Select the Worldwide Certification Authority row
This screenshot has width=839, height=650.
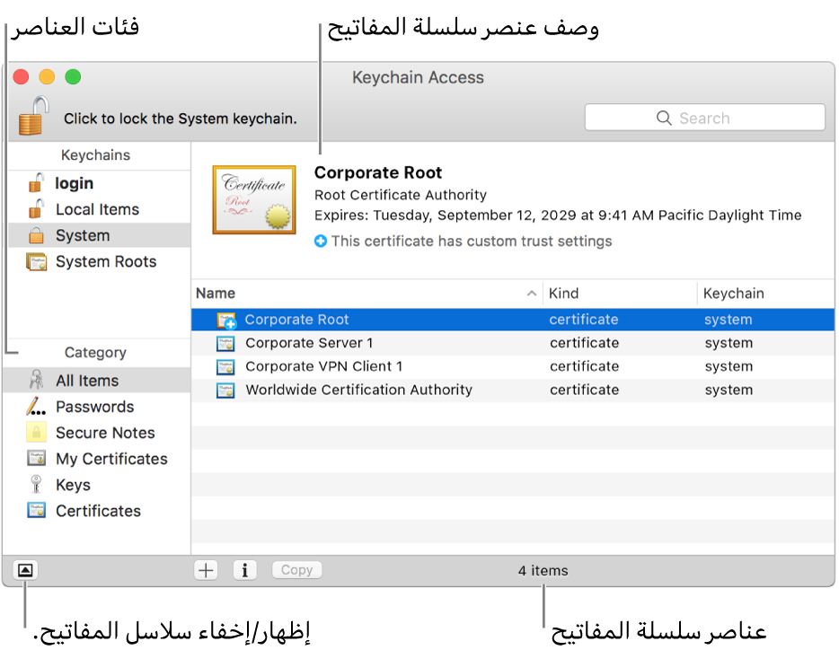pyautogui.click(x=513, y=390)
